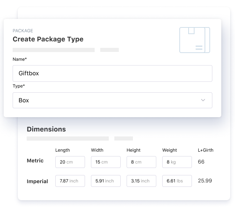Click the Height column header
The width and height of the screenshot is (235, 208).
coord(133,150)
